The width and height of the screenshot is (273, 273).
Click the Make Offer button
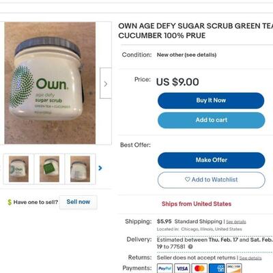212,160
